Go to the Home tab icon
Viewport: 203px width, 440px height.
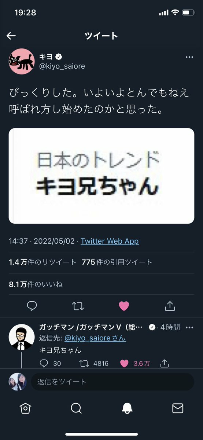point(26,408)
